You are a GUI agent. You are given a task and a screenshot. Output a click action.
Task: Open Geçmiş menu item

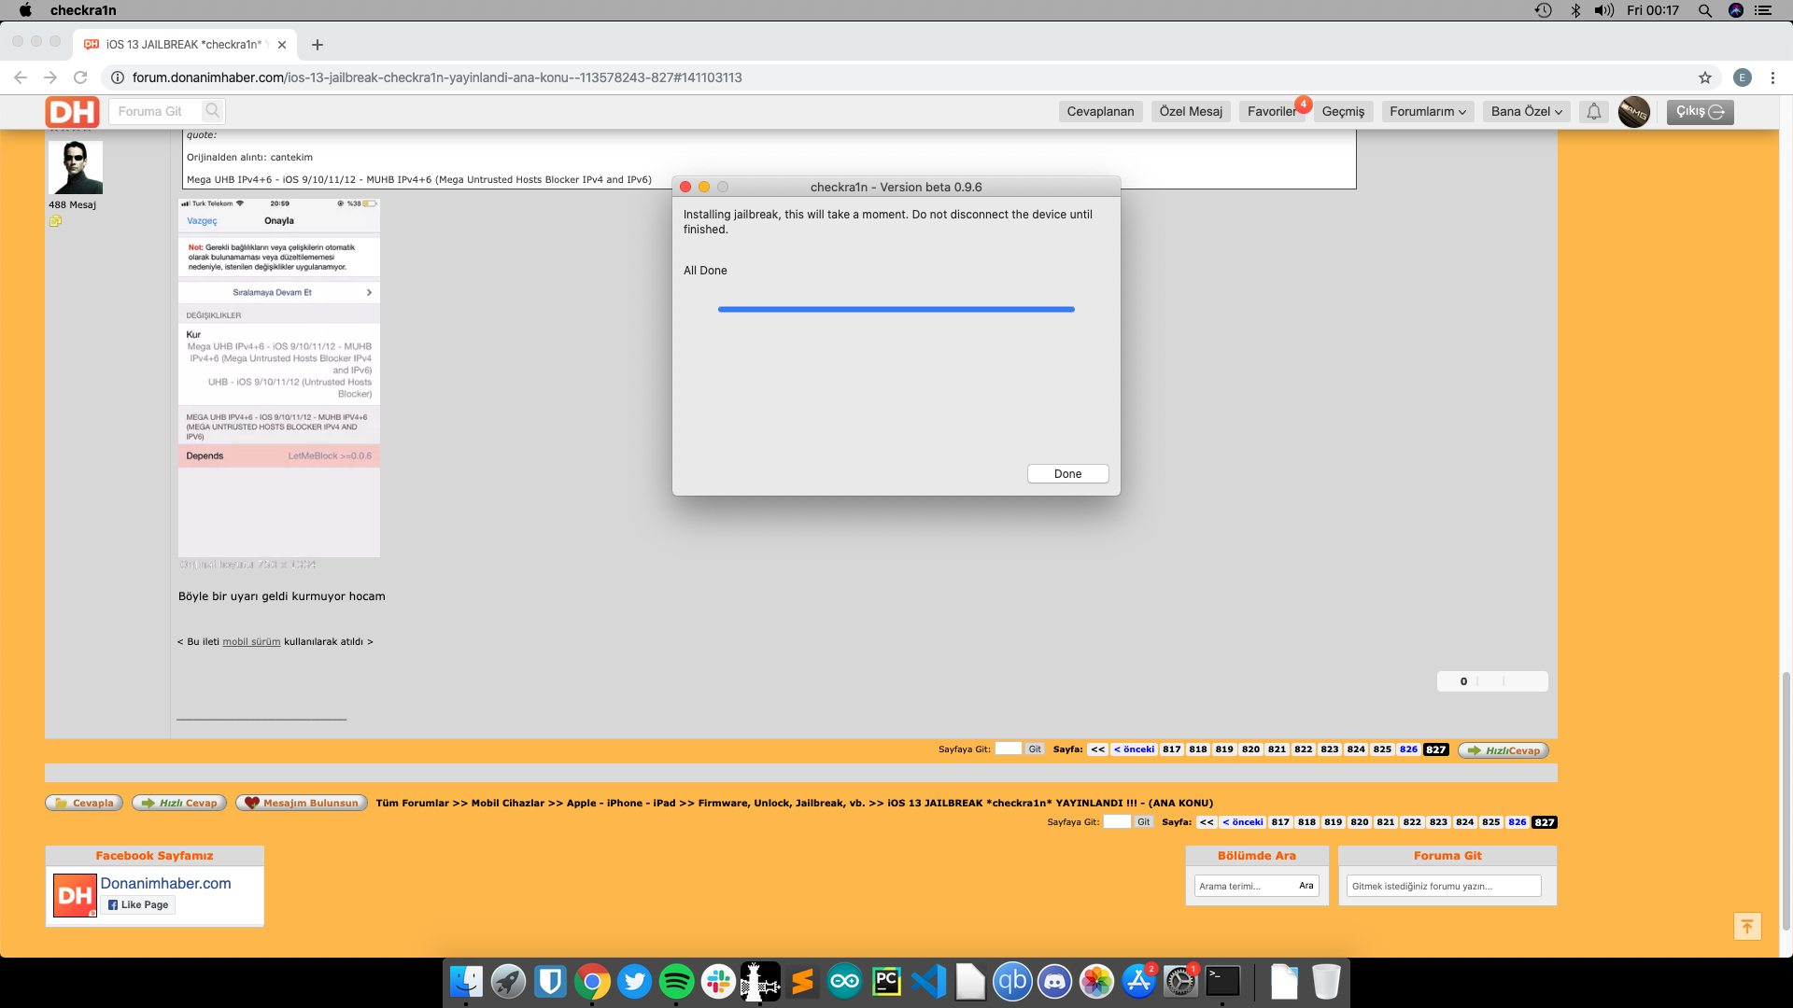(1343, 112)
